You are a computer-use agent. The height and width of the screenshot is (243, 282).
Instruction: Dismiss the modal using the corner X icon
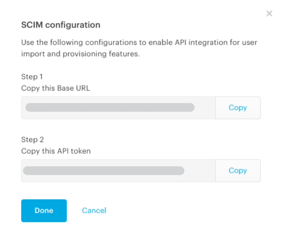[x=269, y=13]
